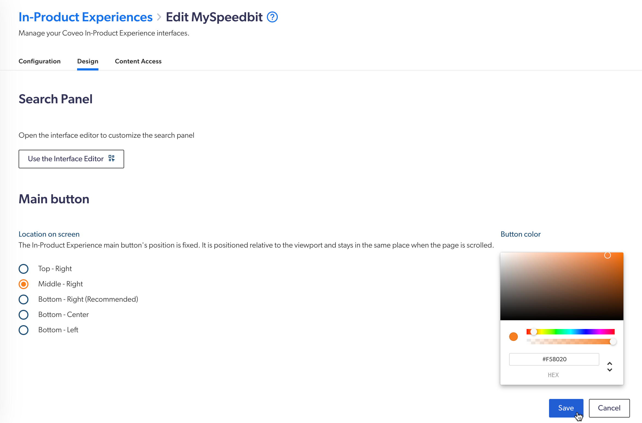Viewport: 642px width, 423px height.
Task: Click the up stepper arrow for HEX value
Action: coord(609,363)
